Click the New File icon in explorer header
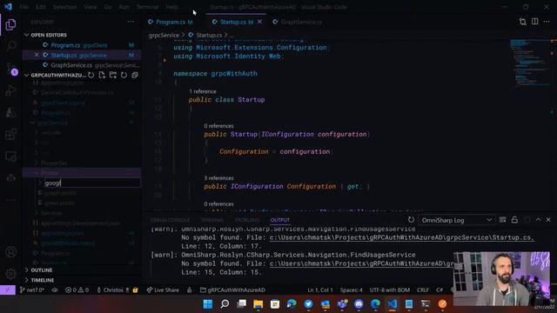This screenshot has height=313, width=557. tap(102, 76)
